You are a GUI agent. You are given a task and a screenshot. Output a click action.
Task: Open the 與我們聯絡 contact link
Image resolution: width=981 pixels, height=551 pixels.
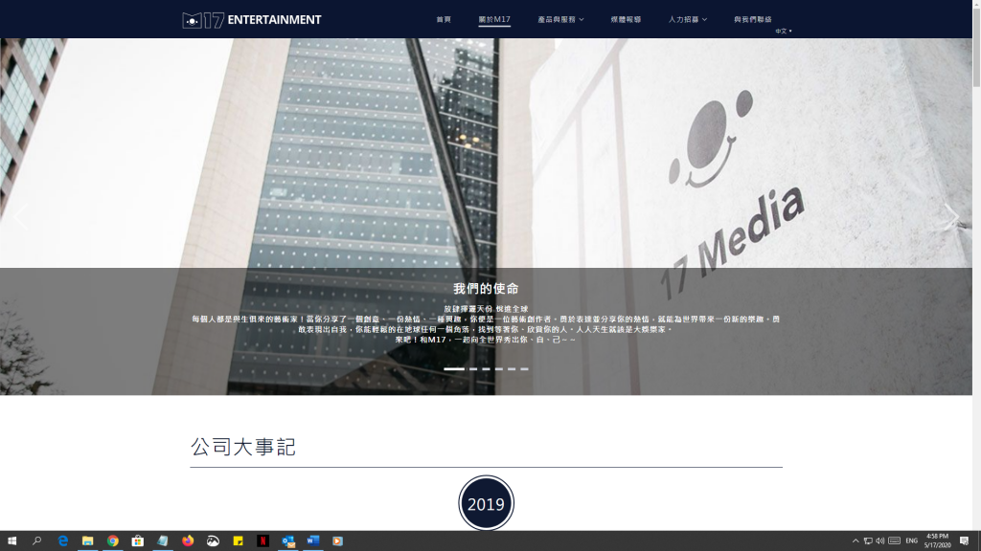point(753,19)
